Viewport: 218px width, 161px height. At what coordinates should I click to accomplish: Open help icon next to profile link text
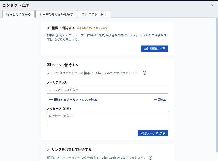pos(150,158)
